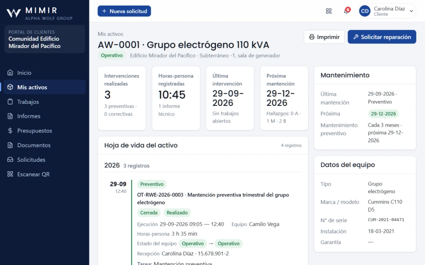Click the Horas-persona registradas card
Viewport: 425px width, 265px height.
(176, 98)
